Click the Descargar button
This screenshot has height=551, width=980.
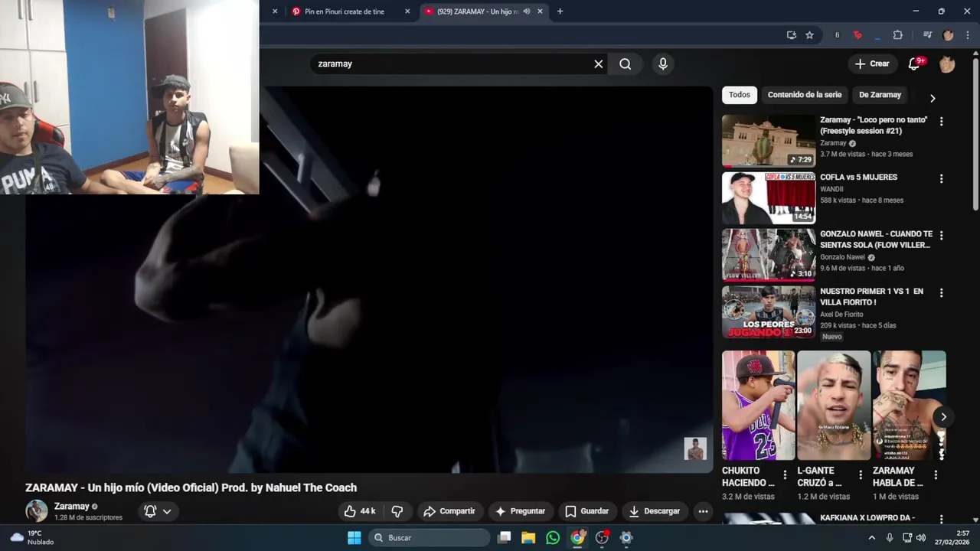pyautogui.click(x=655, y=511)
